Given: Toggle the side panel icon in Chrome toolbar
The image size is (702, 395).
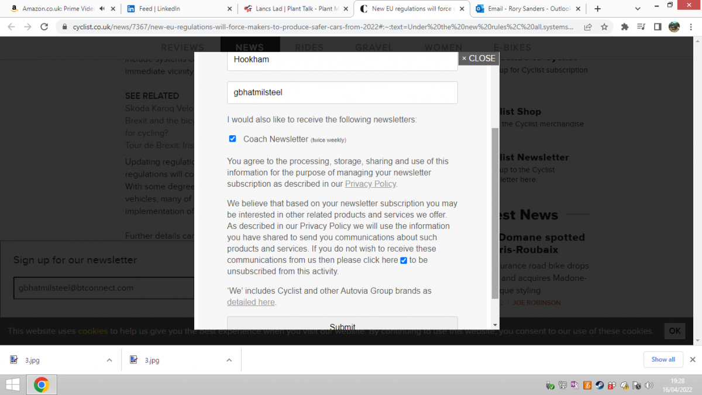Looking at the screenshot, I should pos(658,27).
